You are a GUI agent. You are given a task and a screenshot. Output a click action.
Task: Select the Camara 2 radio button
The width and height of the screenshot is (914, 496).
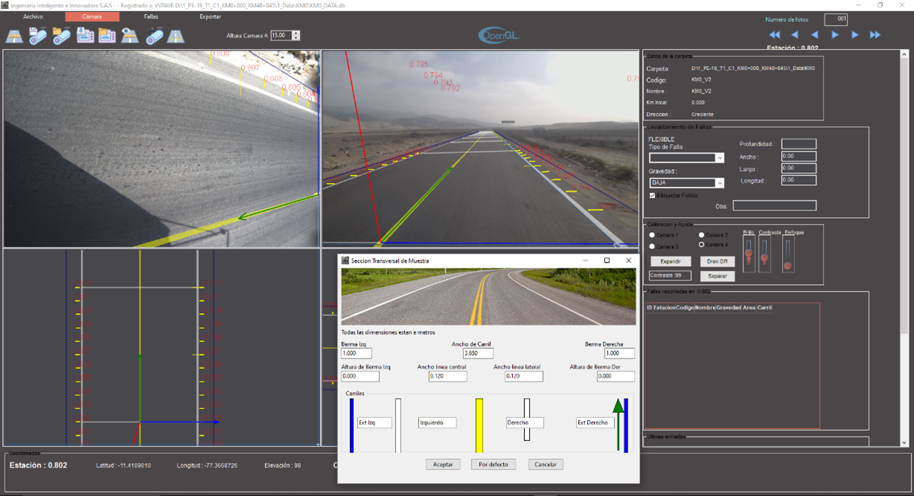tap(701, 235)
